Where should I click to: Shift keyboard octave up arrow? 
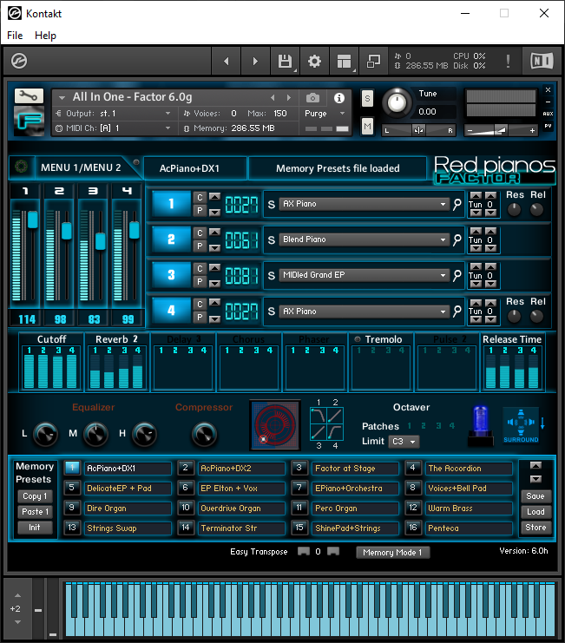[x=17, y=595]
